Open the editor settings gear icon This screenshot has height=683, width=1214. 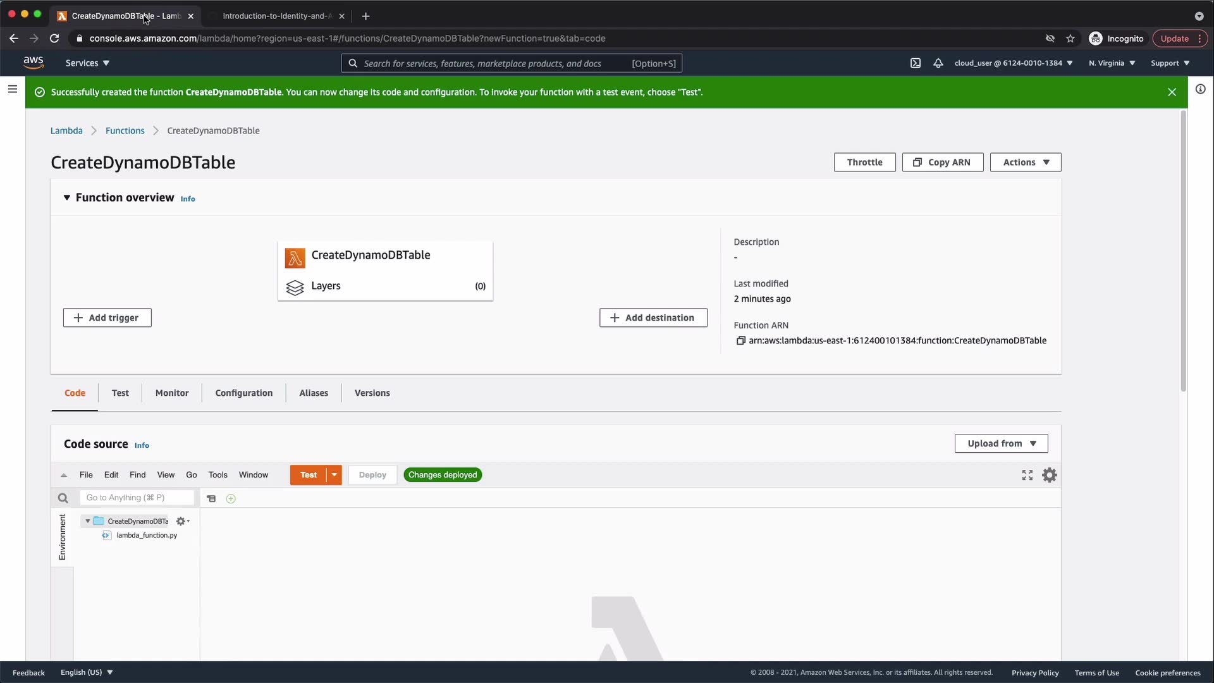tap(1050, 475)
